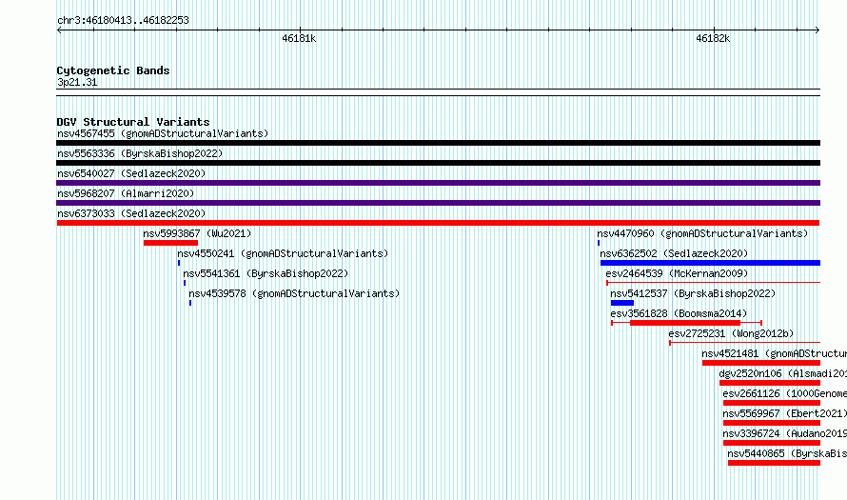This screenshot has height=500, width=847.
Task: Open variant nsv5541361 ByrskaBishop2022 label
Action: point(266,273)
